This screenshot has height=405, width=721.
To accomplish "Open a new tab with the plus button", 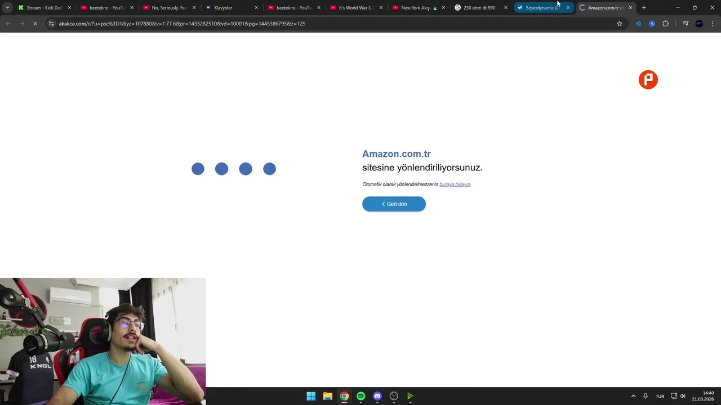I will pyautogui.click(x=644, y=8).
